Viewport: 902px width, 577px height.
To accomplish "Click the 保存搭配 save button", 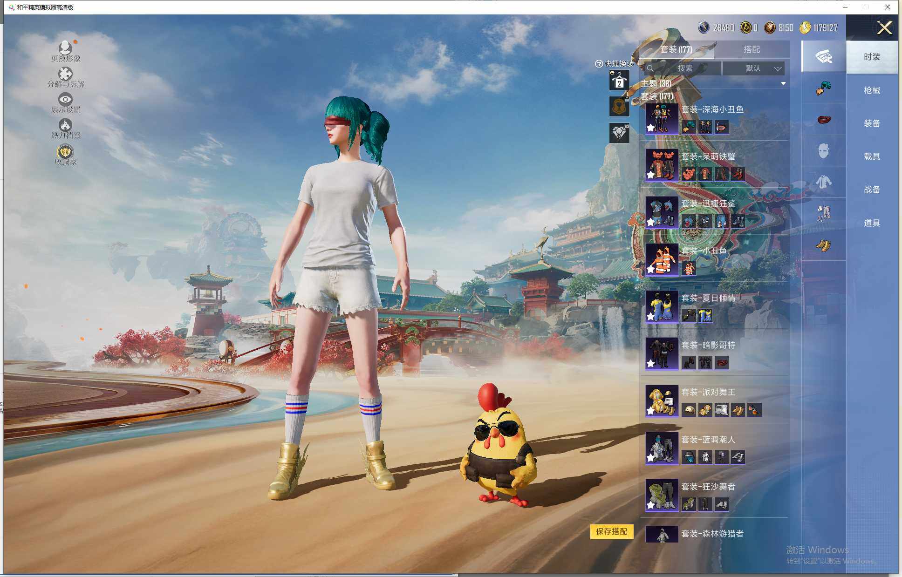I will (x=611, y=531).
